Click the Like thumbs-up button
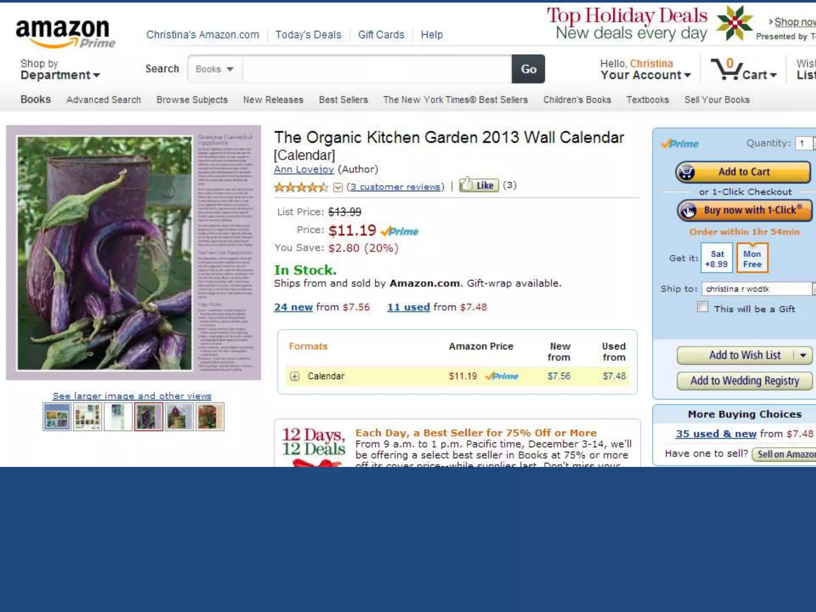The image size is (816, 612). click(x=479, y=185)
